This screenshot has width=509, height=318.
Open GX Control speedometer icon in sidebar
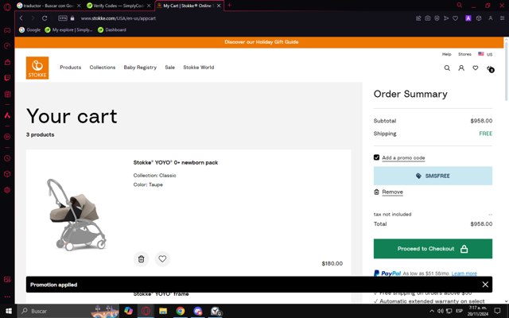(x=7, y=46)
